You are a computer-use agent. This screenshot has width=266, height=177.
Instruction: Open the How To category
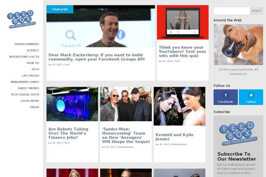[33, 63]
